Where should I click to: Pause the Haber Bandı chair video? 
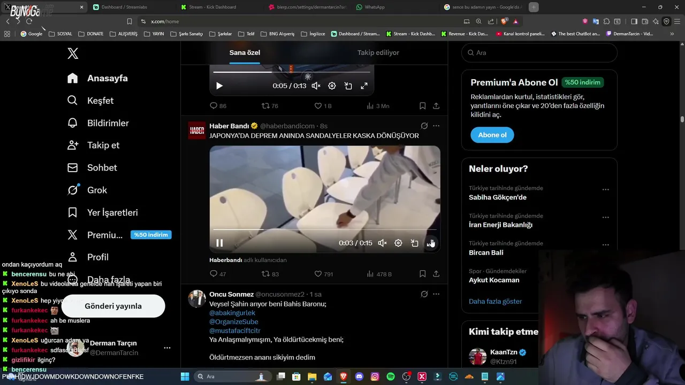click(219, 243)
